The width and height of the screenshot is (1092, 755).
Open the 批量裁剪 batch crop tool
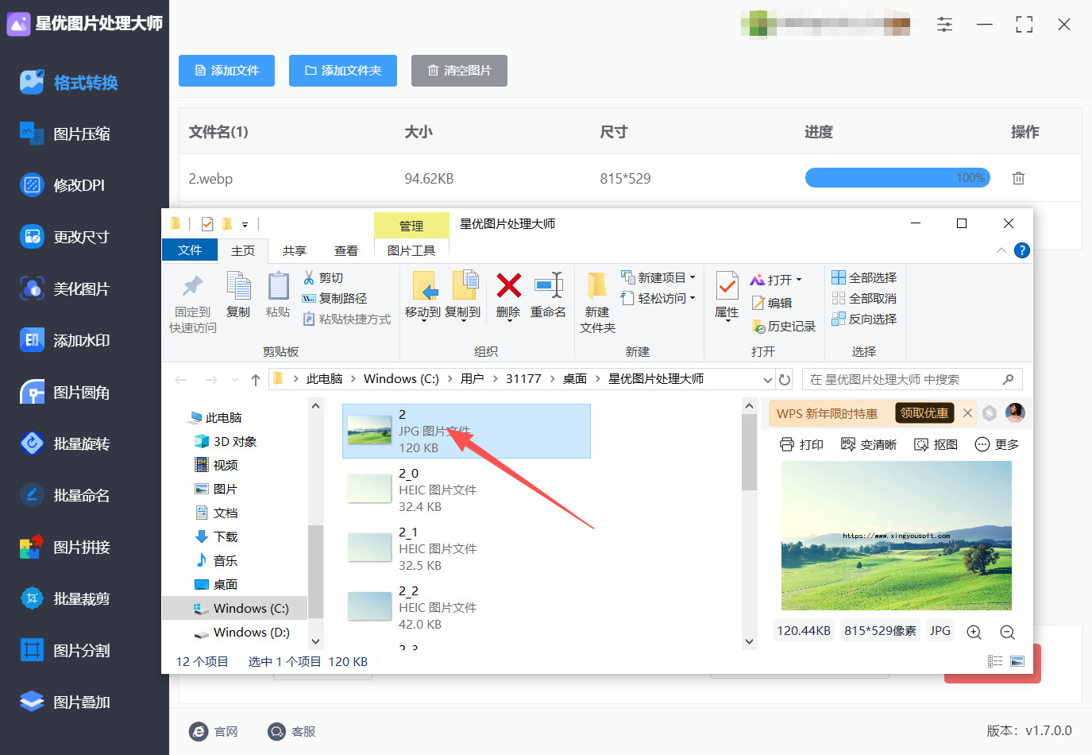[x=66, y=598]
